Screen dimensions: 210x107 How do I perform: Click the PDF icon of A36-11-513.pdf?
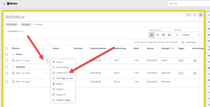coord(13,82)
